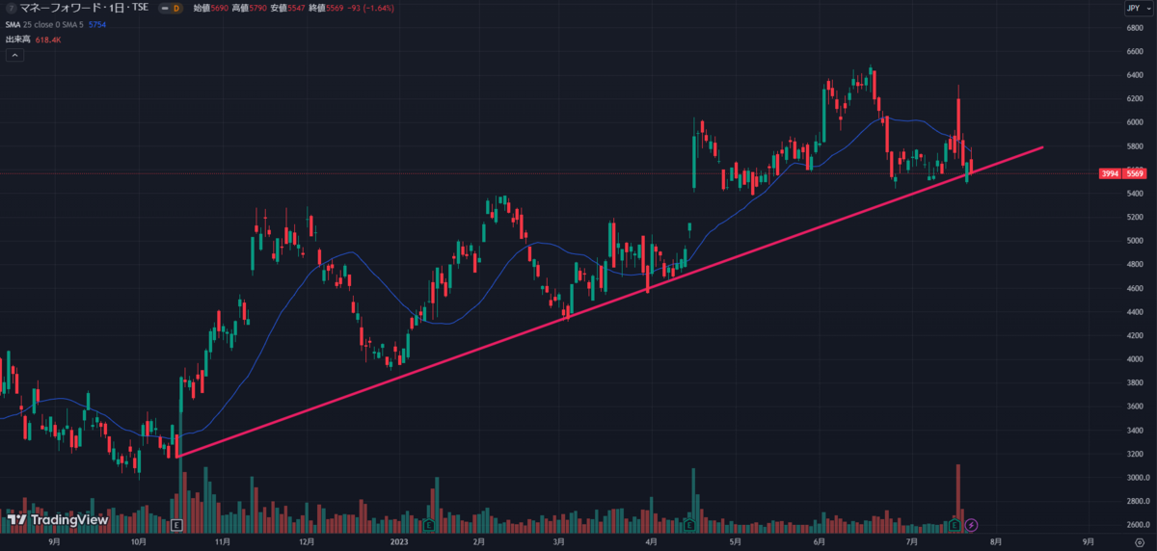Open chart settings gear at bottom right
This screenshot has width=1157, height=551.
1139,542
